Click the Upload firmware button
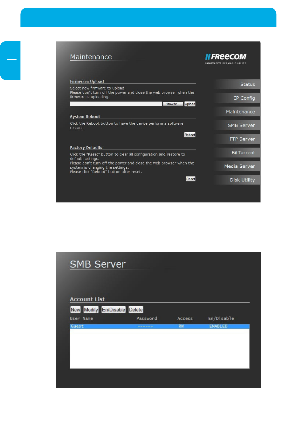This screenshot has width=303, height=431. [x=190, y=104]
